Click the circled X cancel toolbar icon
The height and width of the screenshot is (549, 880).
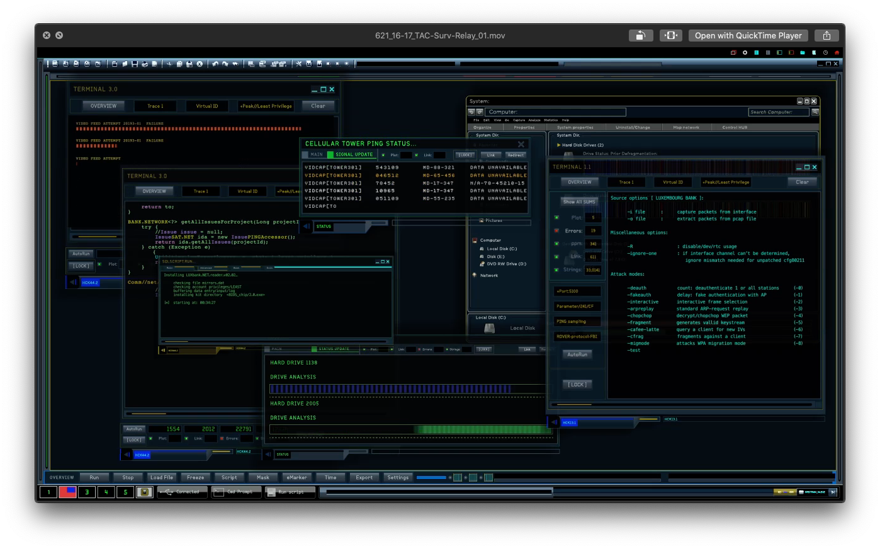pos(200,64)
